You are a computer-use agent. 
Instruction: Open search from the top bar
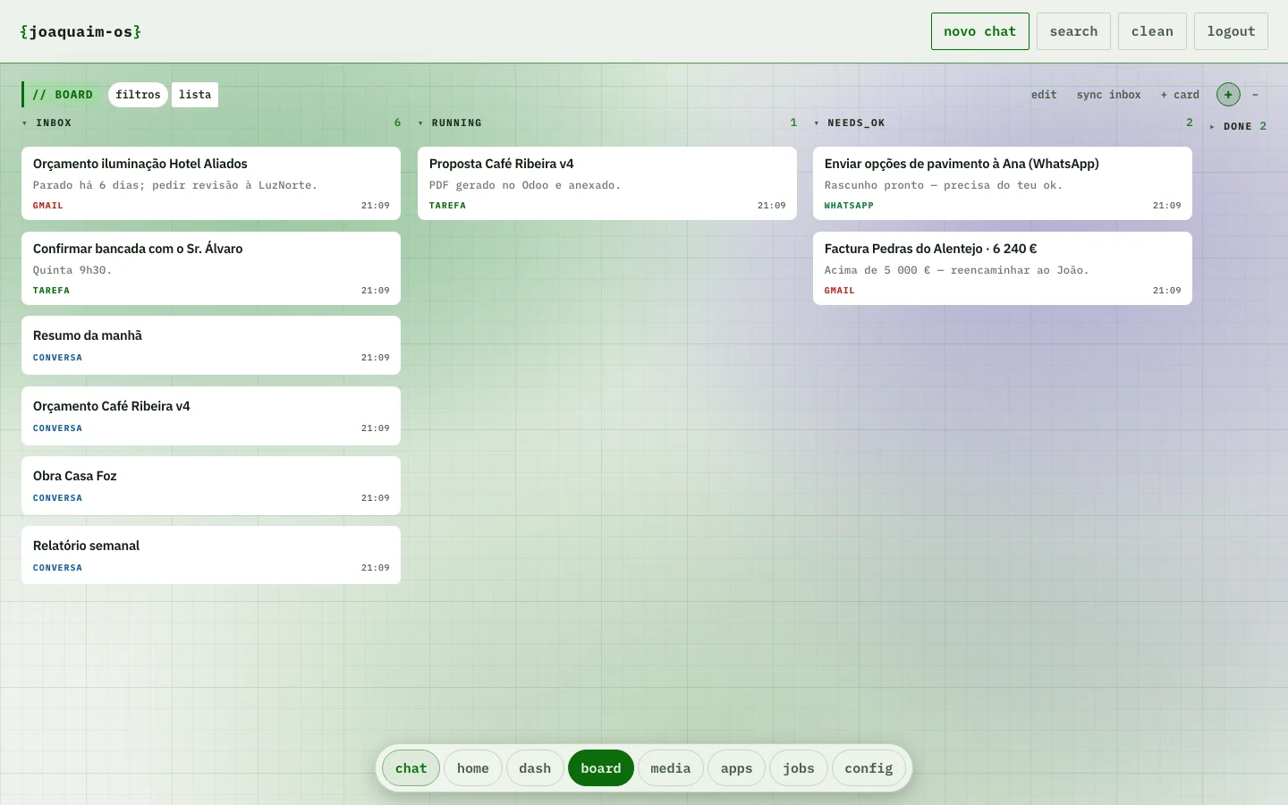click(x=1073, y=31)
